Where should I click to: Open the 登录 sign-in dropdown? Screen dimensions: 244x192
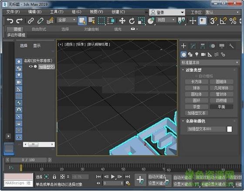pos(167,12)
